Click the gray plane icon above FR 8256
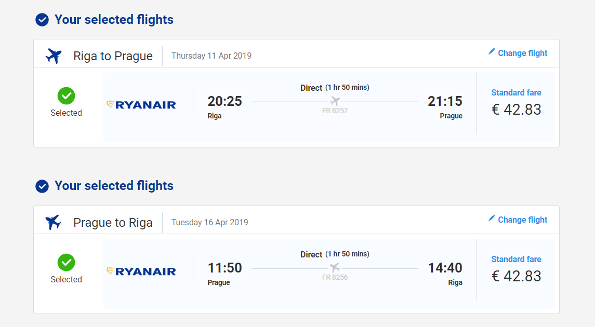The height and width of the screenshot is (327, 595). pyautogui.click(x=335, y=268)
